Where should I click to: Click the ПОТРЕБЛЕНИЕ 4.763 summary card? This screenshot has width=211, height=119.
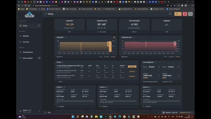coord(134,26)
